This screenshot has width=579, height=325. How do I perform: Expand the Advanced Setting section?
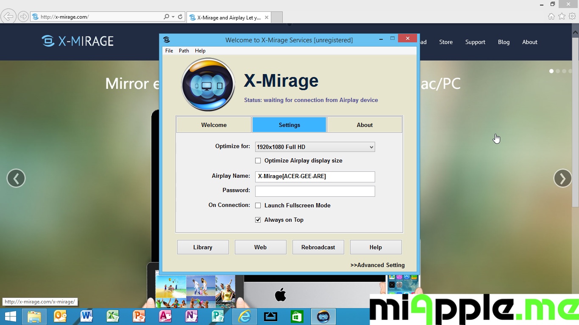point(377,265)
